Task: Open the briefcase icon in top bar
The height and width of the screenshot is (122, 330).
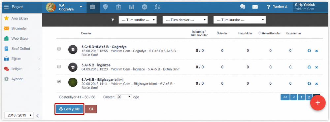Action: [92, 7]
